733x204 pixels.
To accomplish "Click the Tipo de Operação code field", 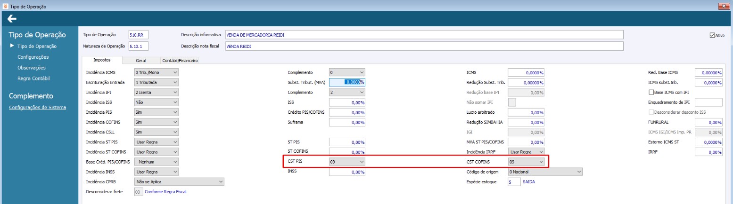I will point(139,35).
